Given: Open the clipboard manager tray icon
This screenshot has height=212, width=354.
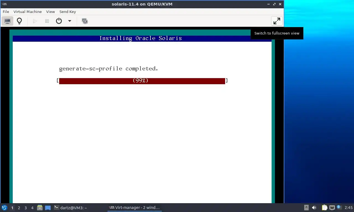Looking at the screenshot, I should [x=324, y=208].
